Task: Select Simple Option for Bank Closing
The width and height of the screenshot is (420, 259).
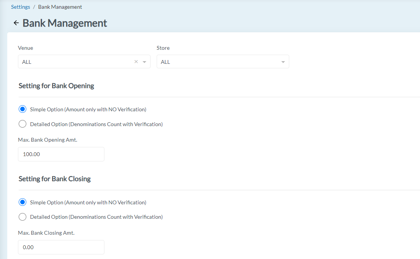Action: (22, 202)
